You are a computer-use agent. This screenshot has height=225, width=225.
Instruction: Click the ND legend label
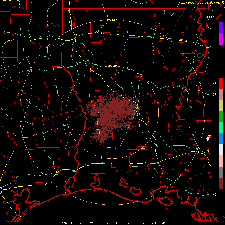tap(215, 195)
